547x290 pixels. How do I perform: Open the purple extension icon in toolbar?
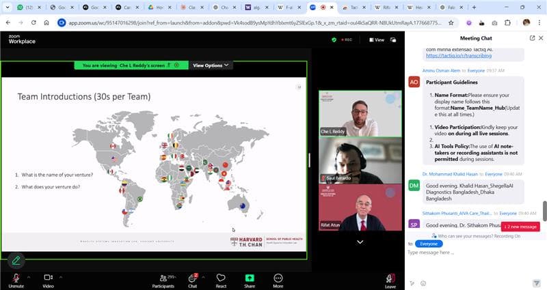(469, 23)
